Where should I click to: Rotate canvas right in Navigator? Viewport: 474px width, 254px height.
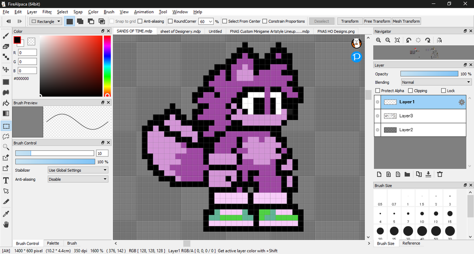(x=428, y=40)
